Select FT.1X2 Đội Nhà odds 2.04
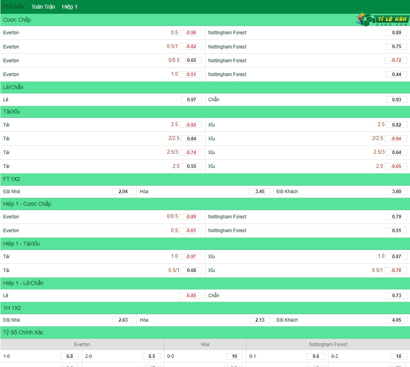Viewport: 410px width, 367px height. click(x=123, y=192)
